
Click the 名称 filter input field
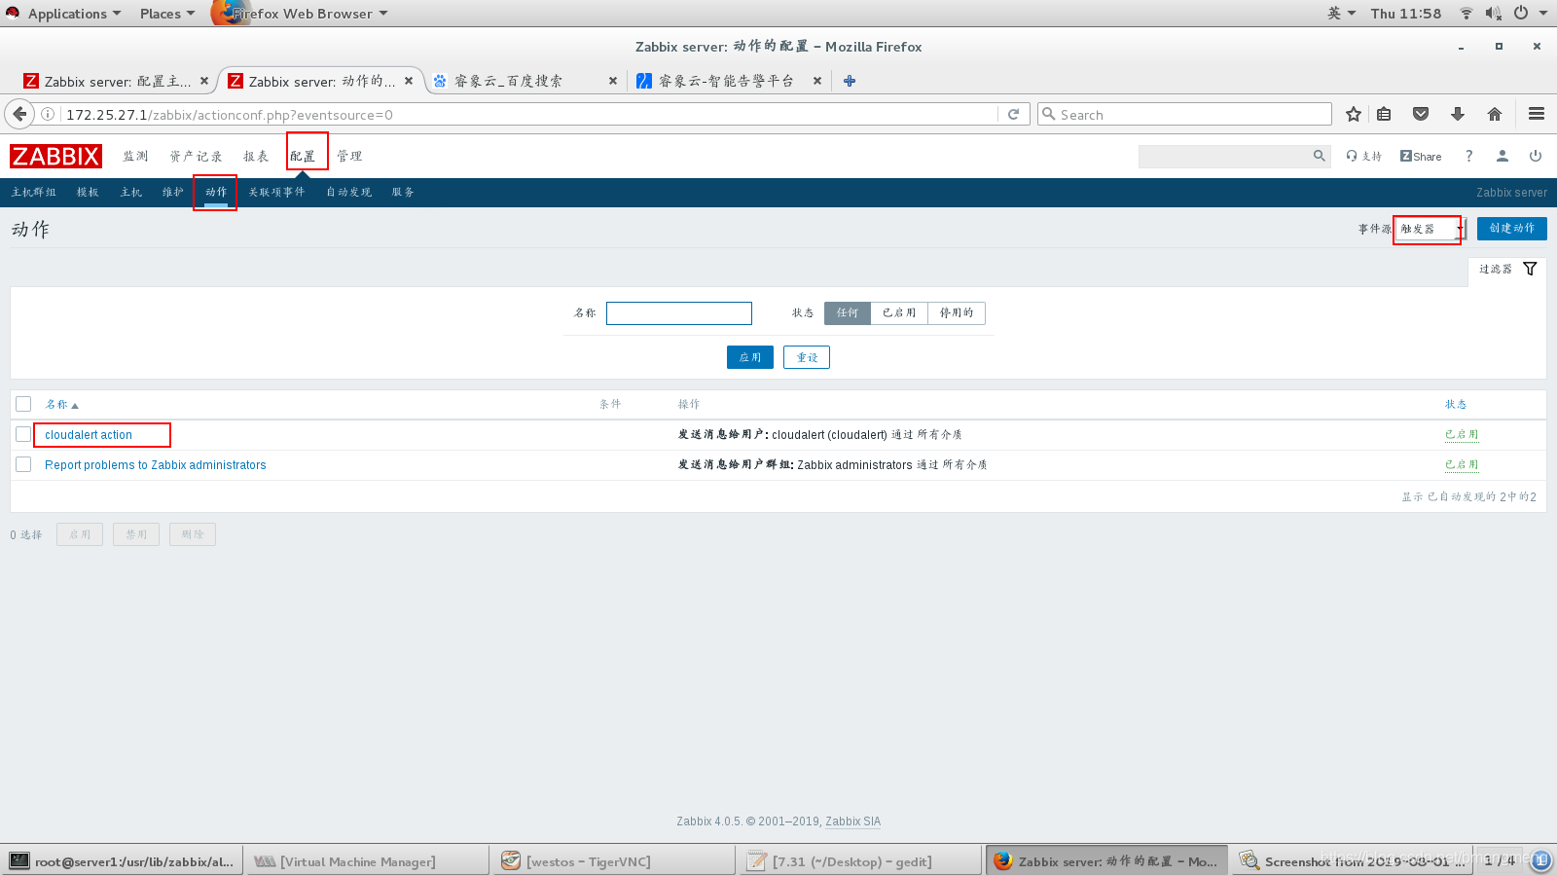(679, 312)
